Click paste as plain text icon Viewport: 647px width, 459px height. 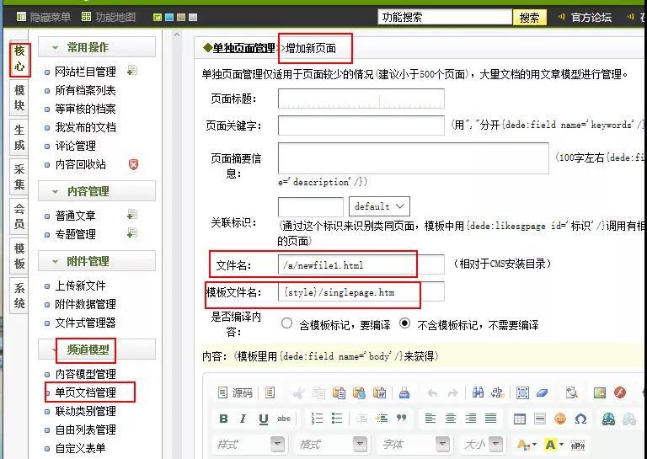coord(359,392)
